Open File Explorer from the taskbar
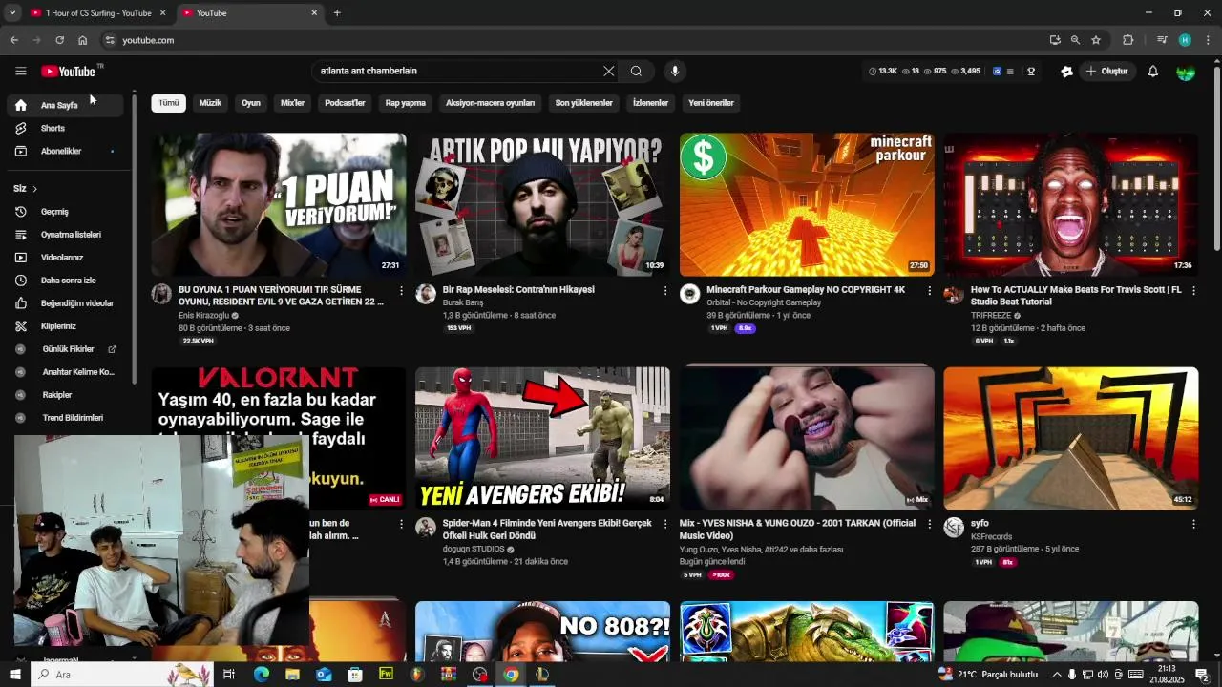This screenshot has width=1222, height=687. pyautogui.click(x=292, y=675)
